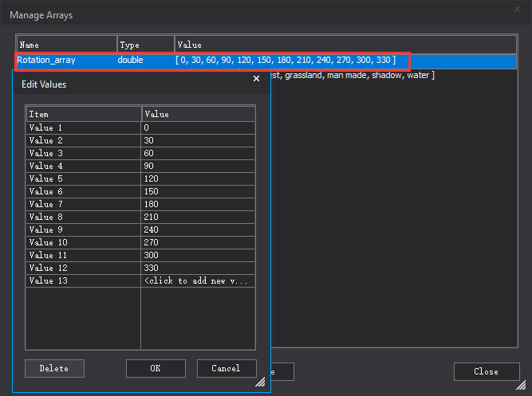Cancel the Edit Values dialog

(x=226, y=368)
